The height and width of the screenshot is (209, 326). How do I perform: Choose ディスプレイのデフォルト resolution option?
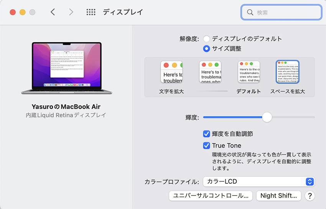(206, 39)
